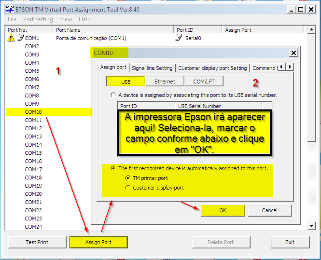Select the COM6 row
321x260 pixels.
[32, 79]
